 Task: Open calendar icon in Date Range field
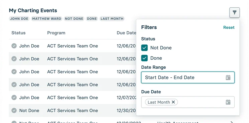point(228,77)
